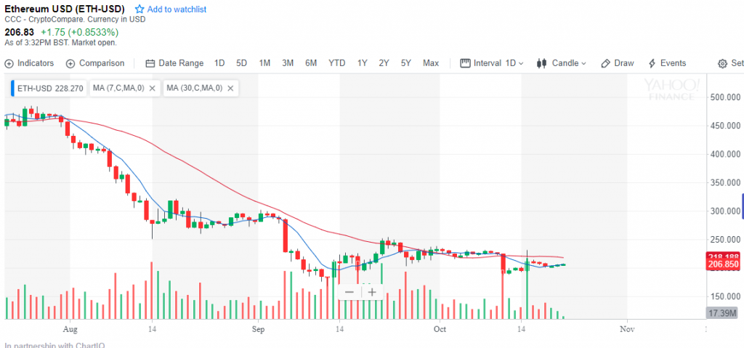Screen dimensions: 744x348
Task: Select the 3M time range
Action: coord(288,63)
